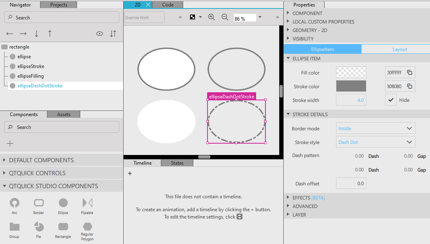This screenshot has height=244, width=430.
Task: Collapse the QTQUICK STUDIO COMPONENTS section
Action: point(53,186)
